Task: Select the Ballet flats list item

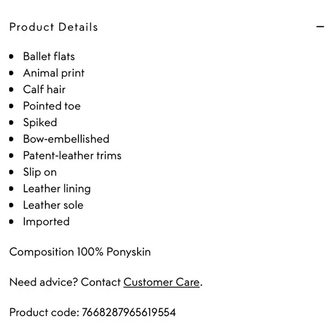Action: coord(49,56)
